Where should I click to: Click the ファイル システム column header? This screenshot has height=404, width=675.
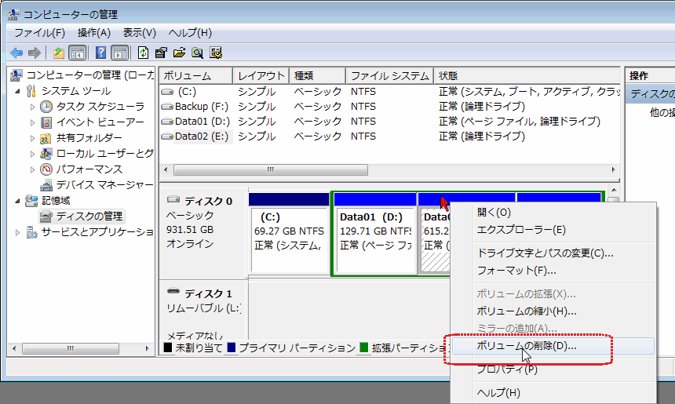tap(389, 76)
